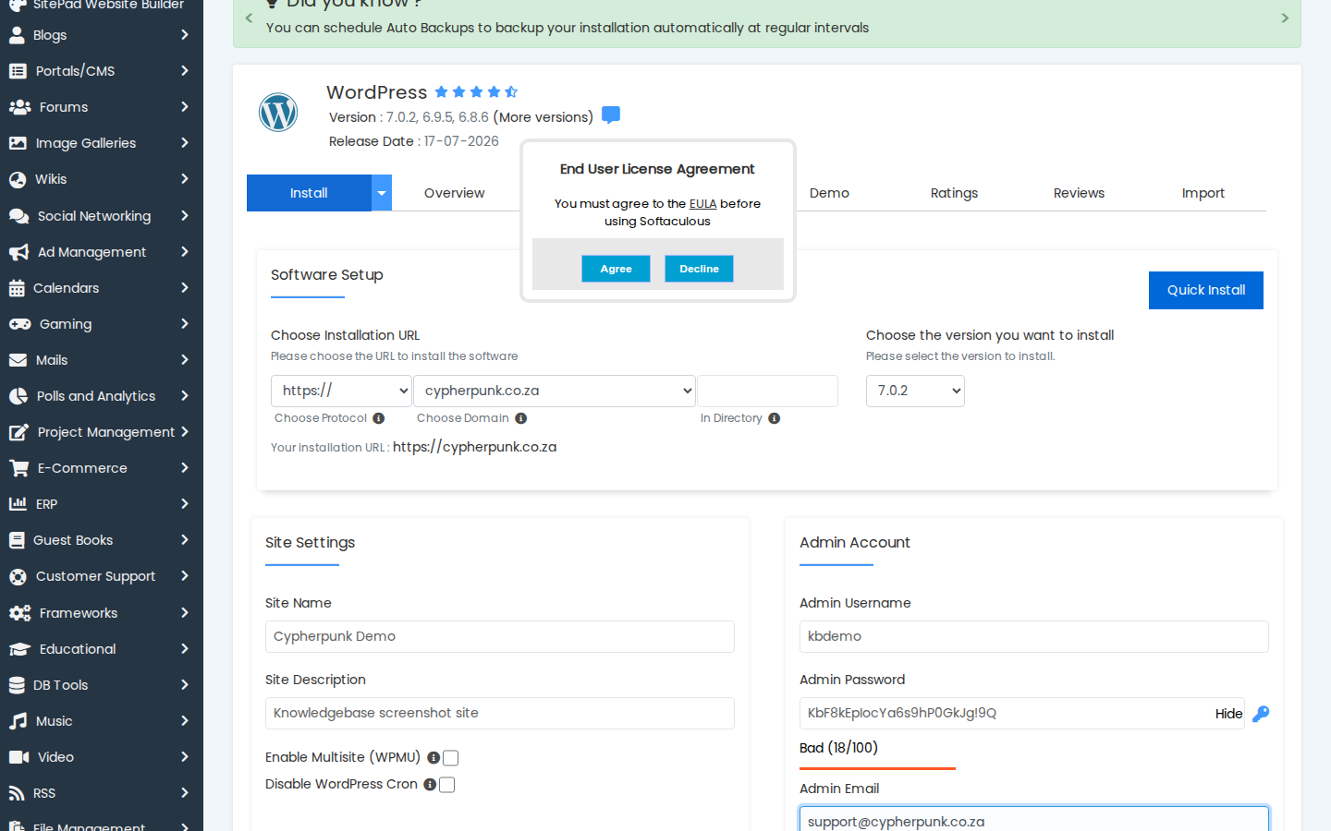Select the Educational graduation cap icon
The width and height of the screenshot is (1331, 831).
tap(19, 649)
